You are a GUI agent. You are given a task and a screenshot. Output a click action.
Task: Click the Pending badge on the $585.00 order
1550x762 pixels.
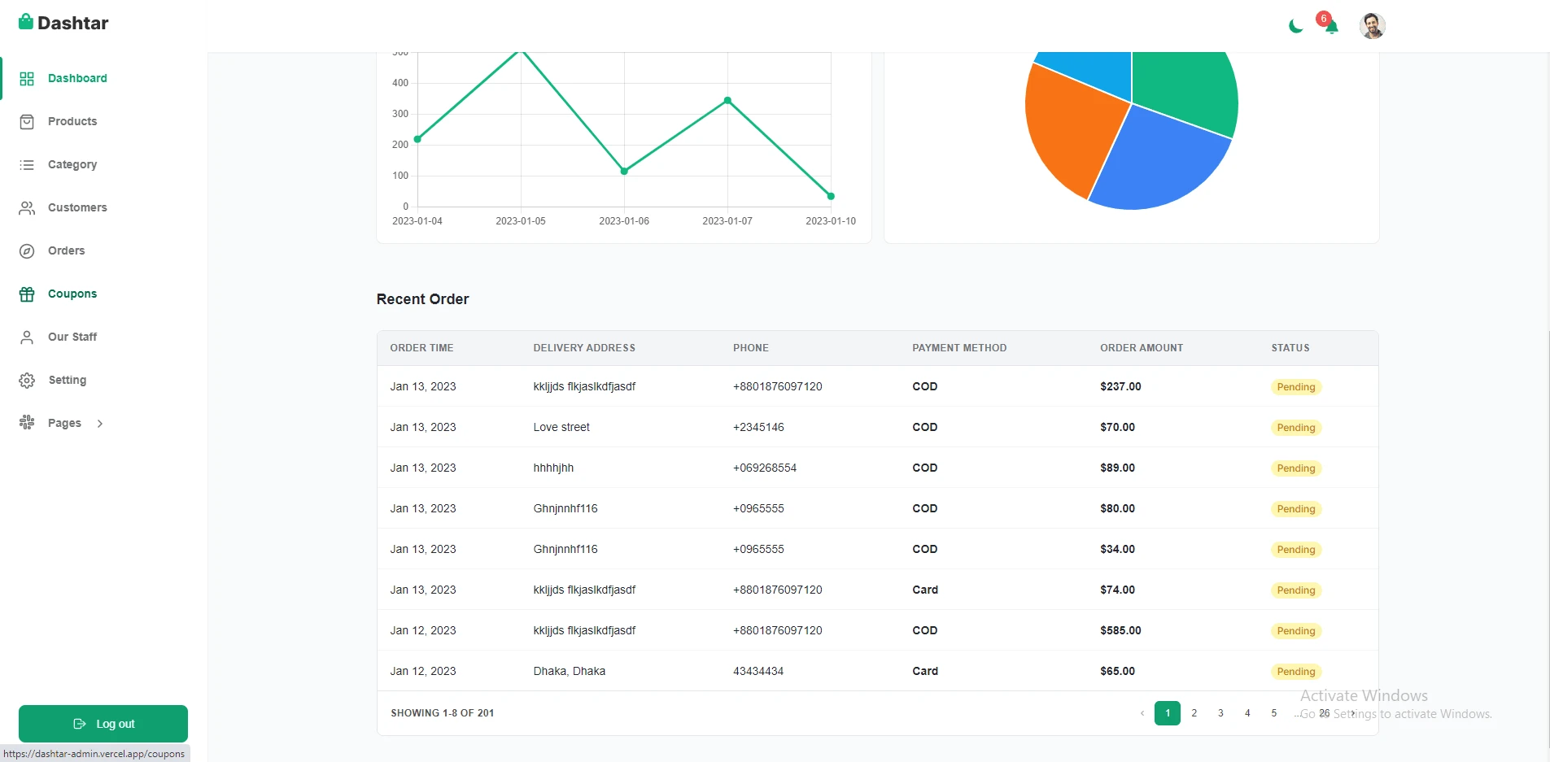(1296, 631)
